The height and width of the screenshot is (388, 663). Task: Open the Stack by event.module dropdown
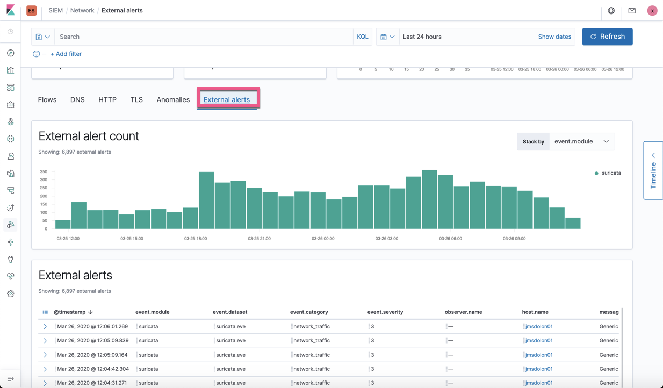click(x=582, y=141)
